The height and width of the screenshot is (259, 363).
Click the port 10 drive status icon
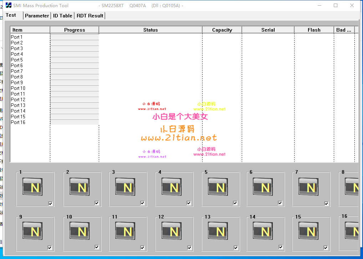80,231
